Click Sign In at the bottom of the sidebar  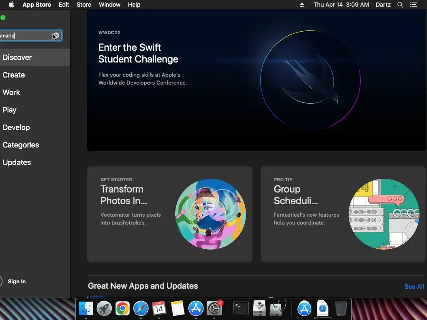17,281
